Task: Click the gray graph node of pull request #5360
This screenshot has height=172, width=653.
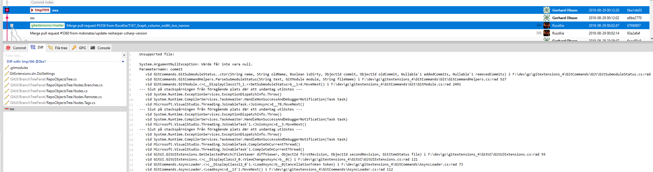Action: [x=12, y=33]
